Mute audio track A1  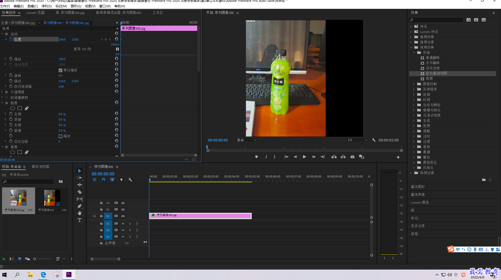(123, 224)
